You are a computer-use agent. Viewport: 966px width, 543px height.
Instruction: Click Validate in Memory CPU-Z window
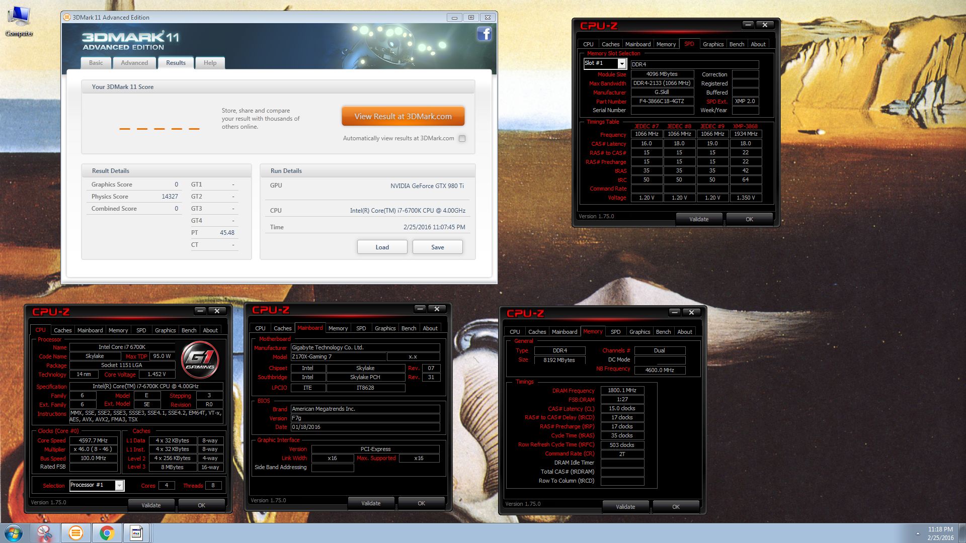pyautogui.click(x=625, y=507)
